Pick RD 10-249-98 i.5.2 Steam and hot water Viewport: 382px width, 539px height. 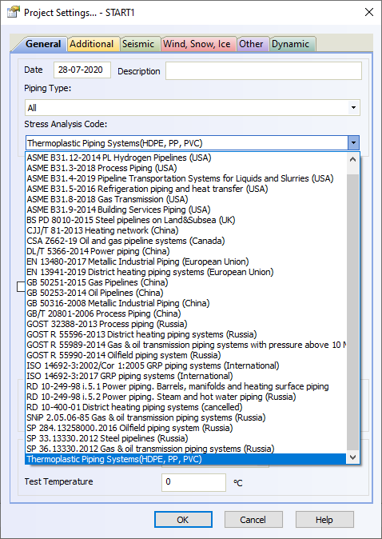185,397
